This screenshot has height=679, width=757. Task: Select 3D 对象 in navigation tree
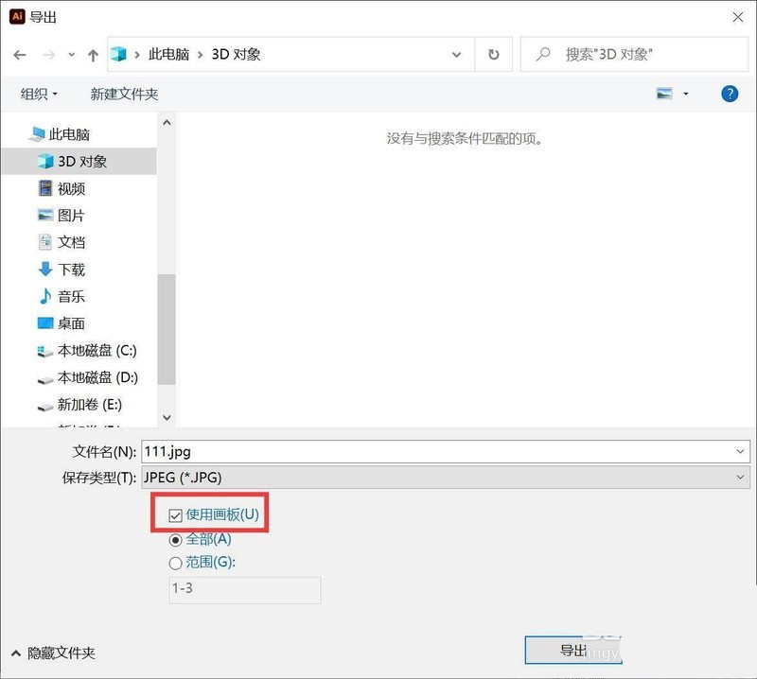click(x=82, y=162)
